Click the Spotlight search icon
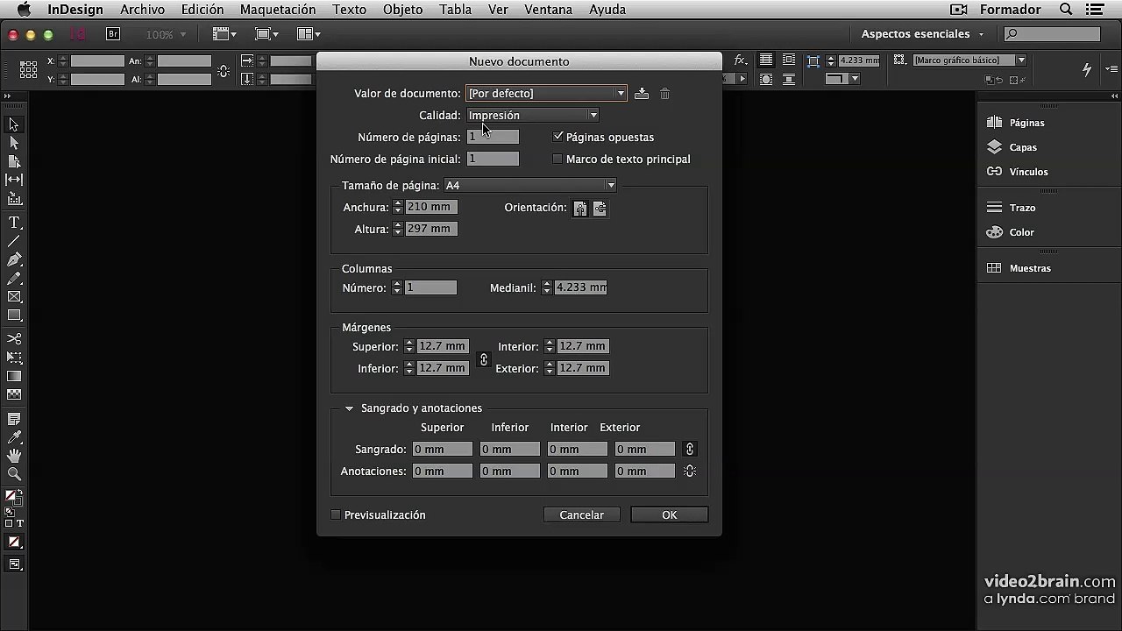The image size is (1122, 631). point(1066,10)
